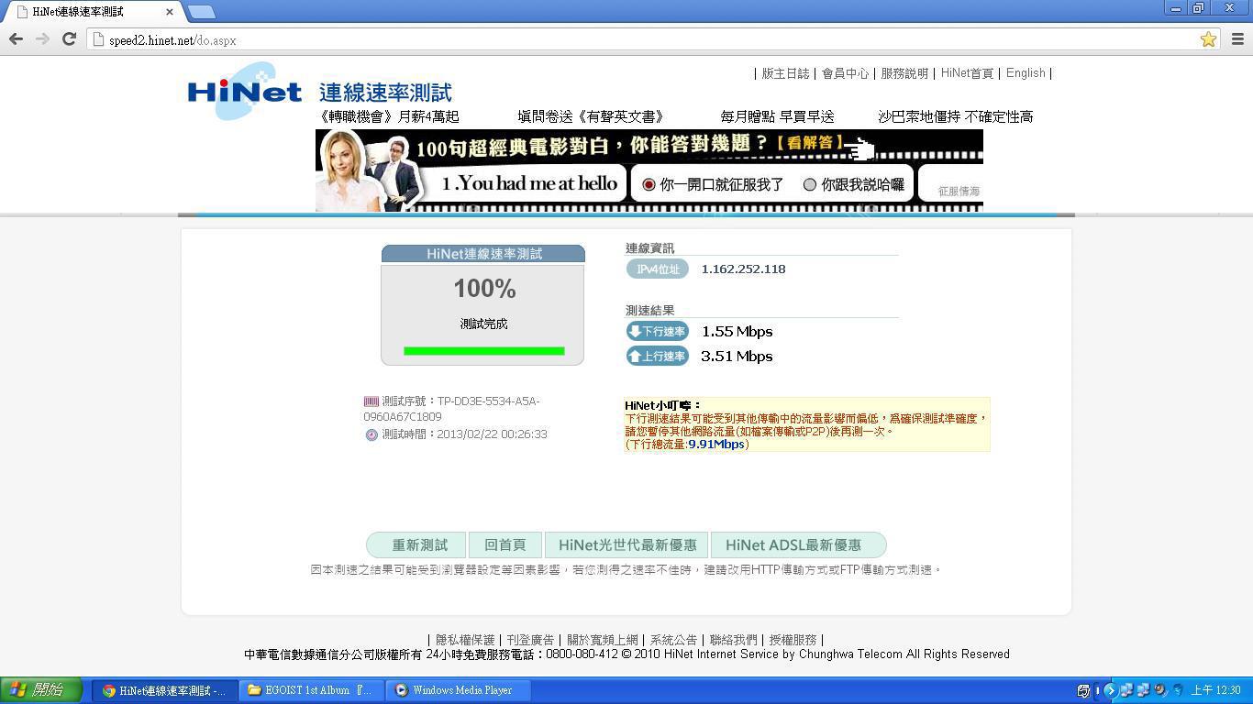Open the 《轉職機會》月薪4萬起 ad link

point(388,116)
